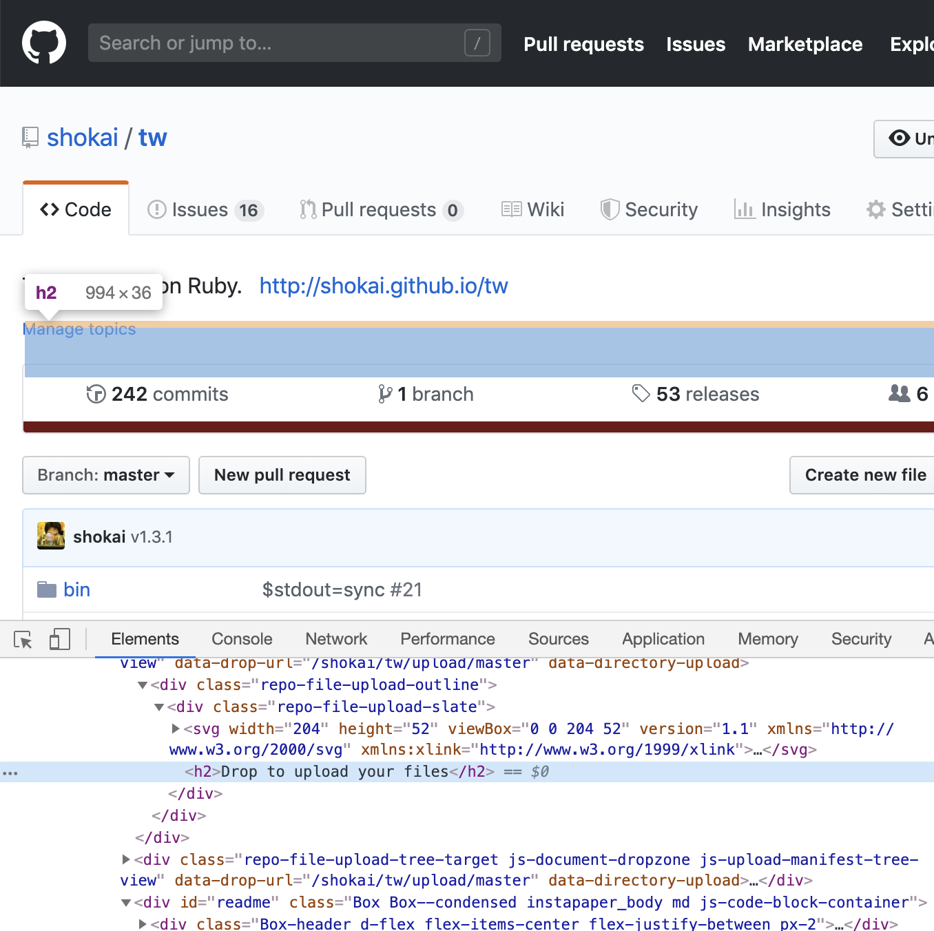934x931 pixels.
Task: Click shokai's avatar thumbnail
Action: [x=51, y=536]
